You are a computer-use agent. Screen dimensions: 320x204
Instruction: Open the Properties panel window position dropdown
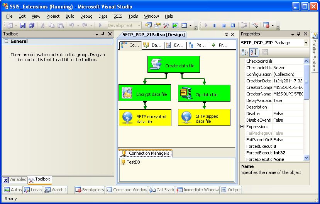pyautogui.click(x=292, y=34)
